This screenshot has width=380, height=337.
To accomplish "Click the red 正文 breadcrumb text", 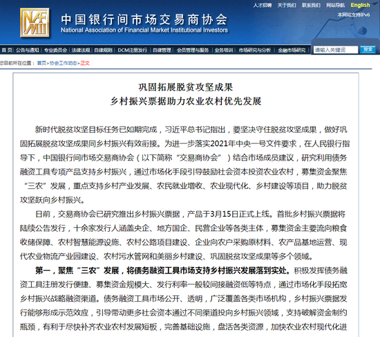I will [x=85, y=63].
